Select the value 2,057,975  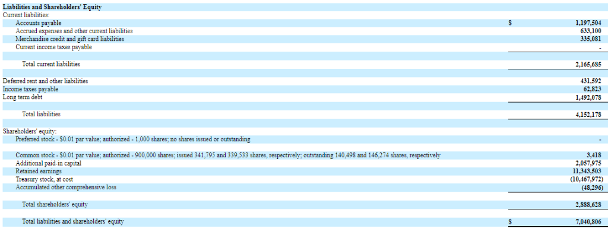click(588, 163)
